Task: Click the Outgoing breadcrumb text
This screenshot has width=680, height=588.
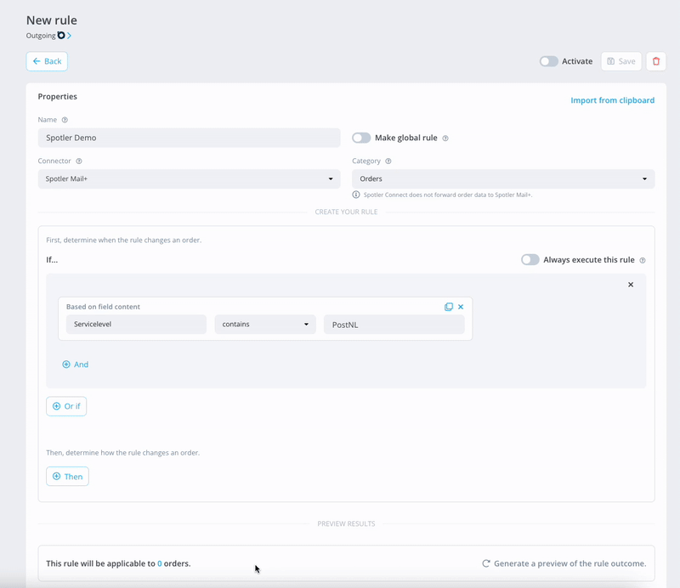Action: pyautogui.click(x=41, y=36)
